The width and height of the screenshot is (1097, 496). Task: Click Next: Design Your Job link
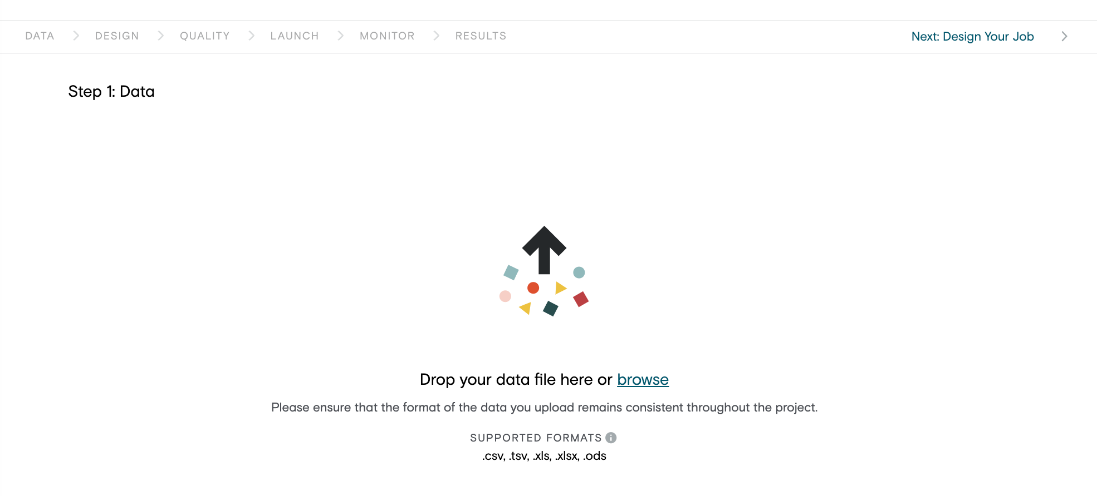[x=972, y=36]
